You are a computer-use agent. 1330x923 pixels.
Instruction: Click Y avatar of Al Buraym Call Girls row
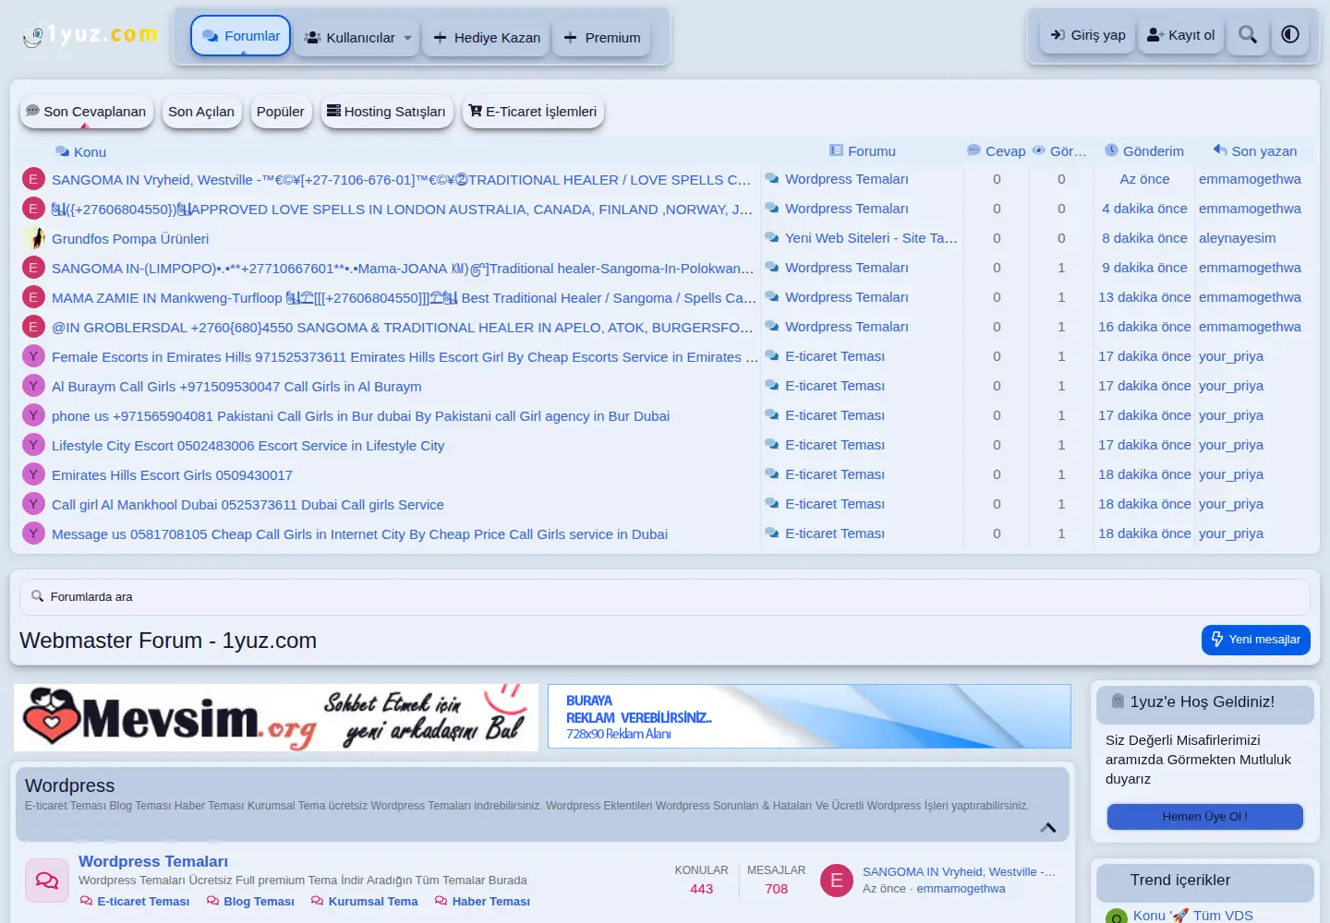33,386
